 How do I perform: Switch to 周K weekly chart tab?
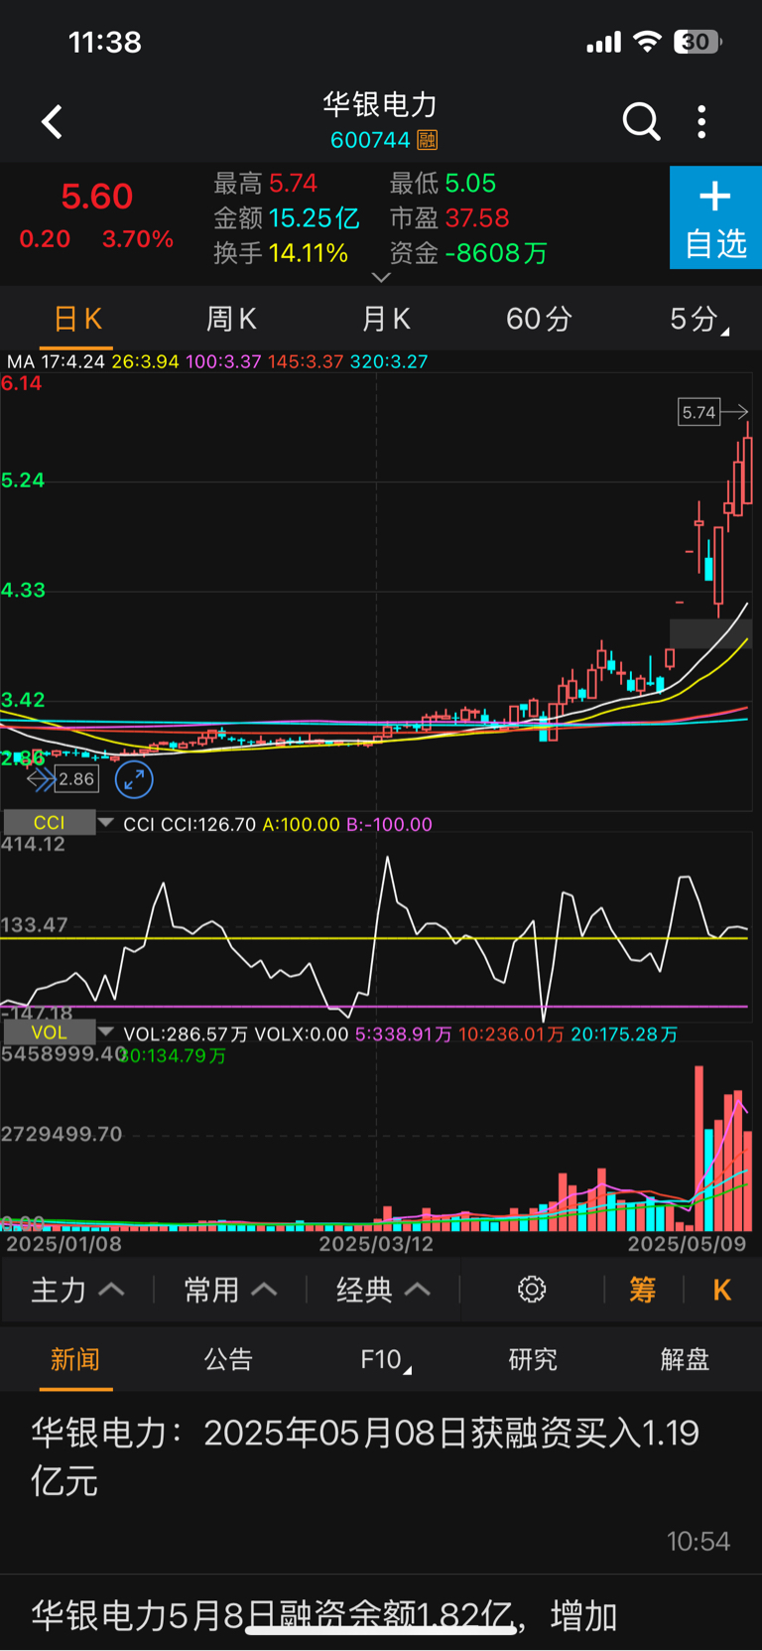[x=231, y=319]
